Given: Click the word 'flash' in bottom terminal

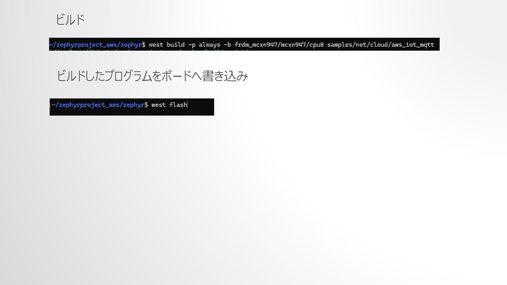Looking at the screenshot, I should (178, 105).
